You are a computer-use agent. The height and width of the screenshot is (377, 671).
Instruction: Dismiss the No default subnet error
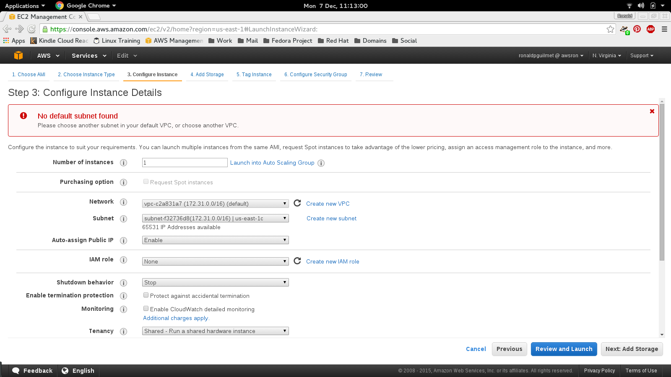pyautogui.click(x=652, y=111)
